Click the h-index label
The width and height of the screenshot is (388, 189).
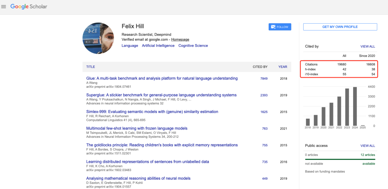click(x=310, y=69)
